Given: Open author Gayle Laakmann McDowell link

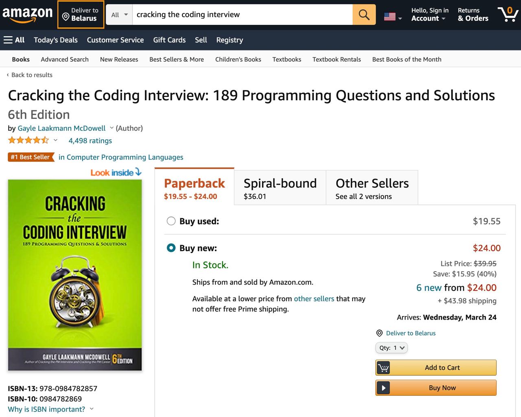Looking at the screenshot, I should pos(61,128).
